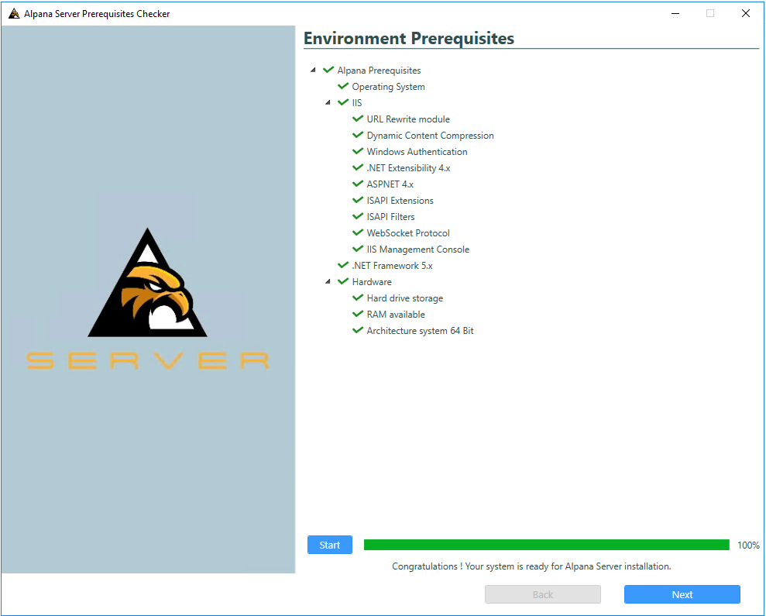The height and width of the screenshot is (616, 766).
Task: Select Architecture system 64 Bit row
Action: pos(413,331)
